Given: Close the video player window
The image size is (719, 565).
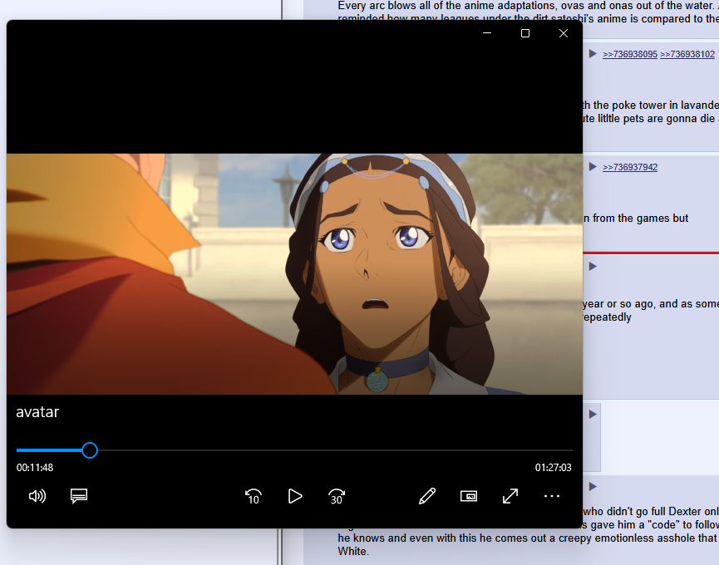Looking at the screenshot, I should pyautogui.click(x=564, y=33).
